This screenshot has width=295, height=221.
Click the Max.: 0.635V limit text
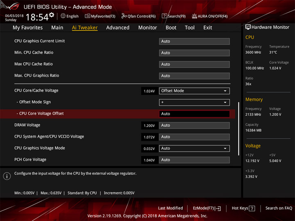coord(51,193)
